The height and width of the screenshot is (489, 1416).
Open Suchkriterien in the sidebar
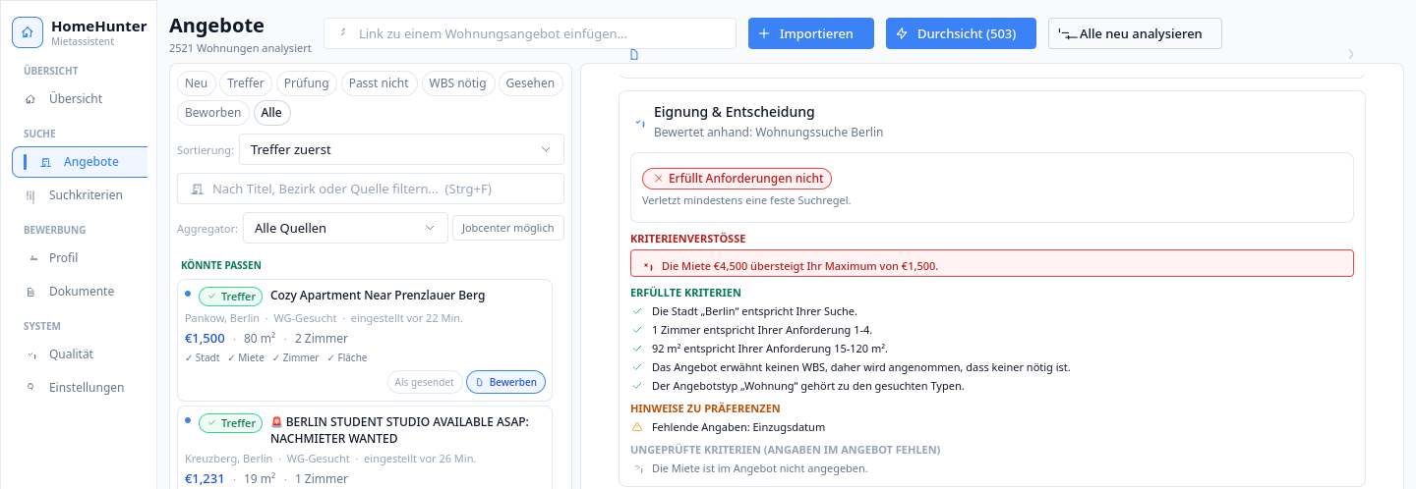(x=81, y=195)
